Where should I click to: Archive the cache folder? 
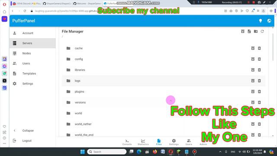253,48
